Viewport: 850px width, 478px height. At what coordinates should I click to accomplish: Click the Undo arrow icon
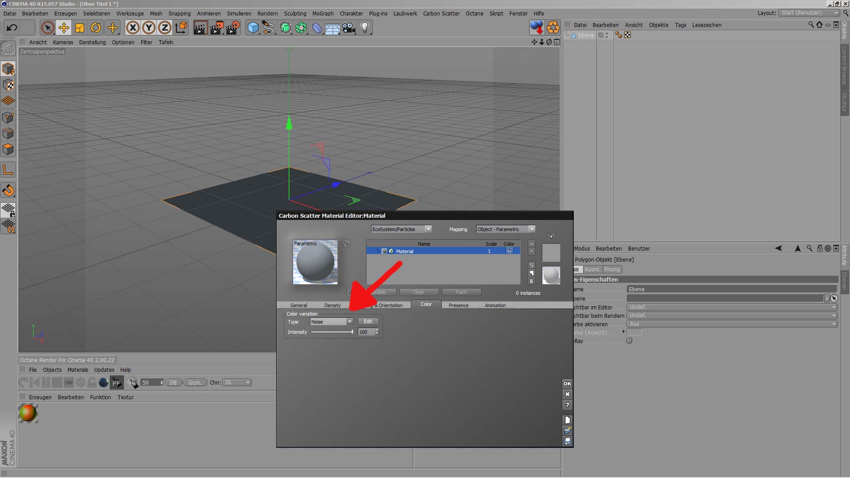coord(12,28)
